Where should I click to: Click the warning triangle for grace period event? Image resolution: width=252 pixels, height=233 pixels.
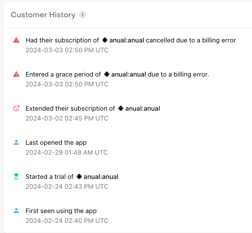16,74
